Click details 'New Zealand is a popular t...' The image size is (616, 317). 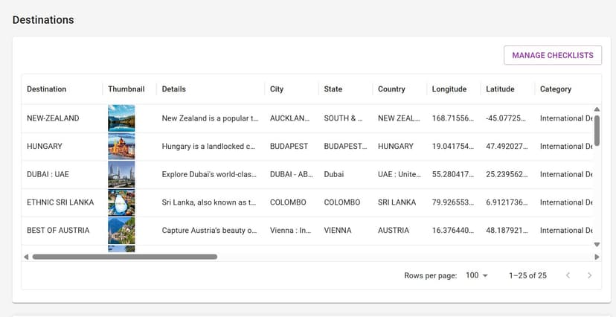(x=211, y=118)
